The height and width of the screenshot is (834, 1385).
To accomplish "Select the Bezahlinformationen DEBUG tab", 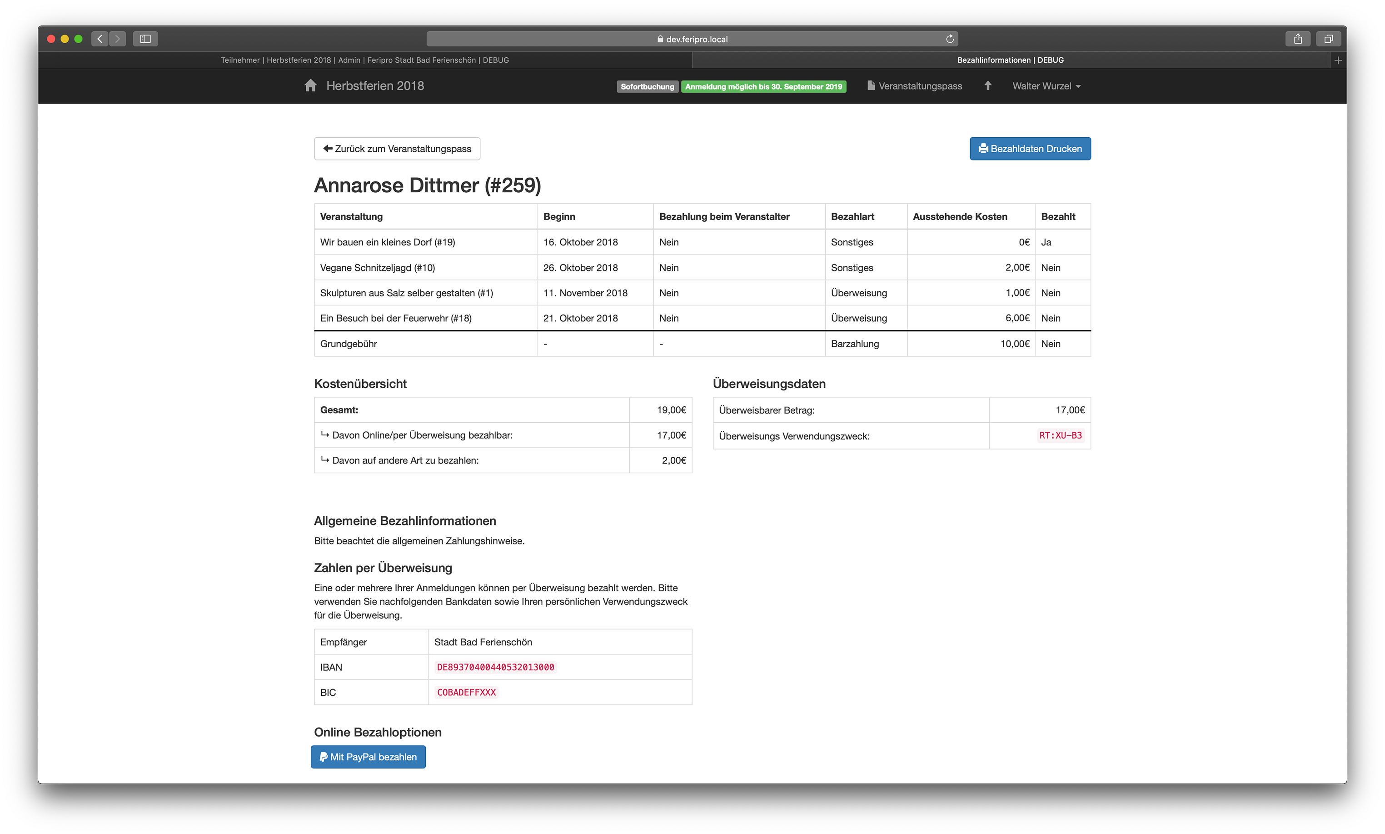I will click(x=1010, y=60).
